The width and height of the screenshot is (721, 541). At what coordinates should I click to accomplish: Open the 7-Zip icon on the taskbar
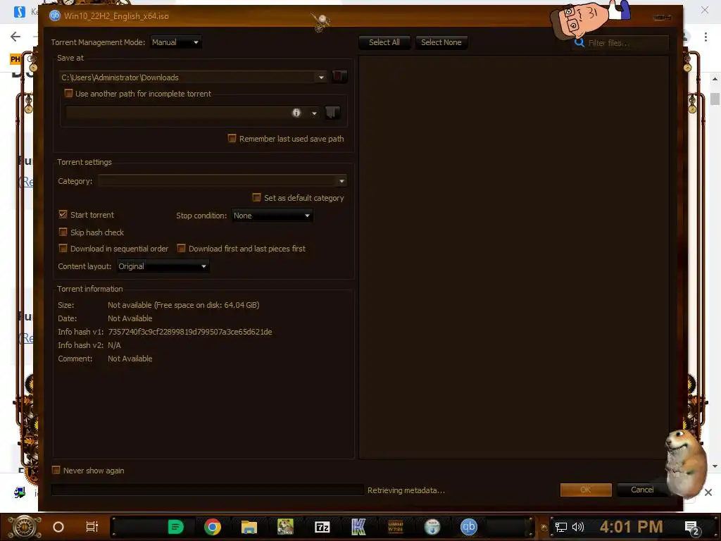coord(322,527)
